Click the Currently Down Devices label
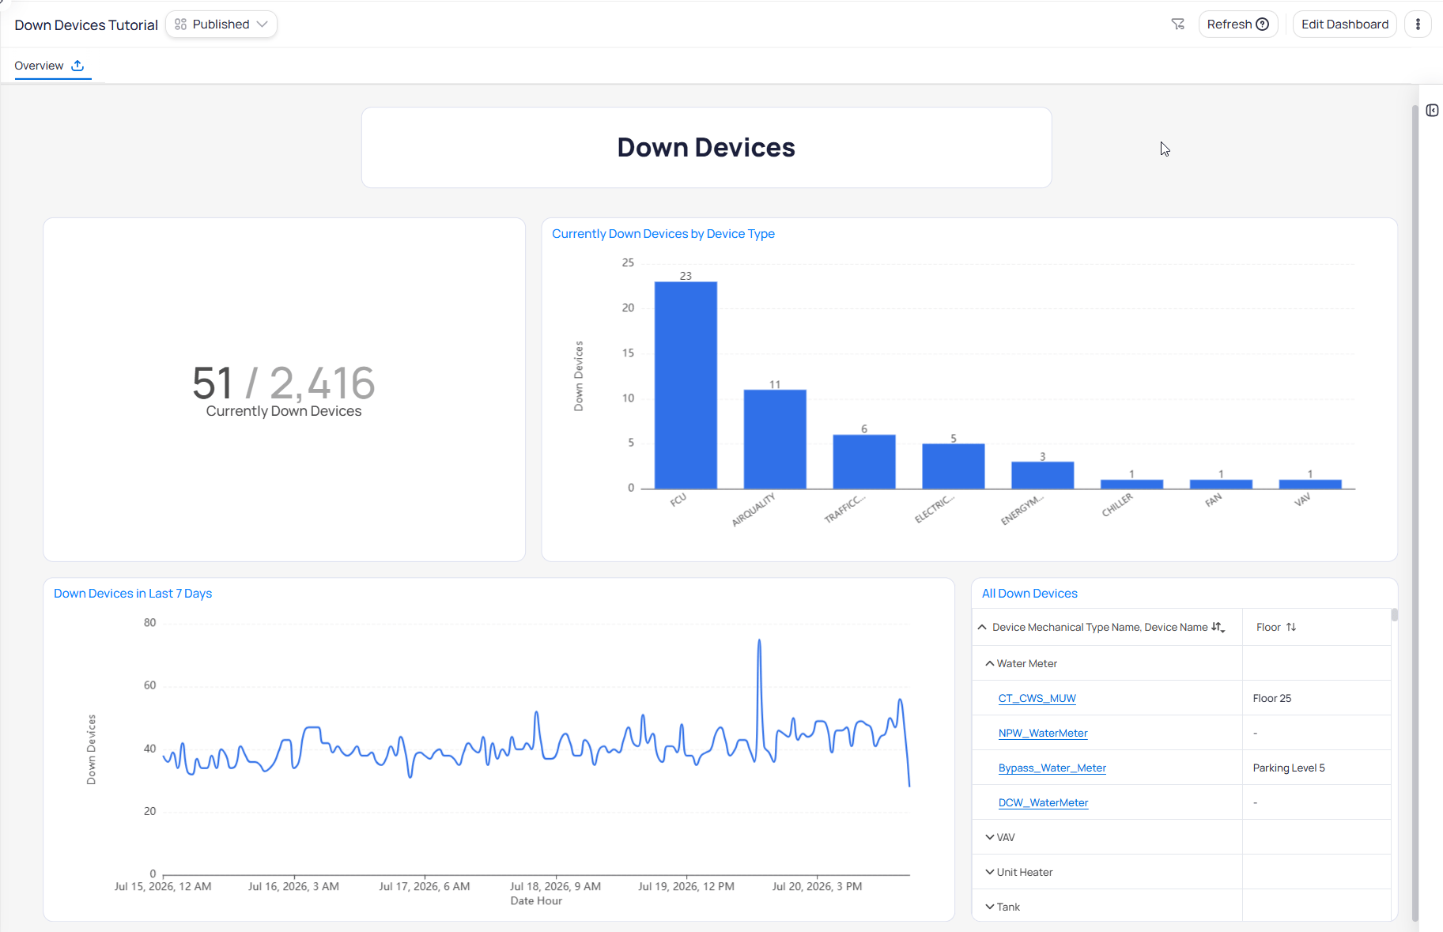This screenshot has height=932, width=1443. (284, 411)
